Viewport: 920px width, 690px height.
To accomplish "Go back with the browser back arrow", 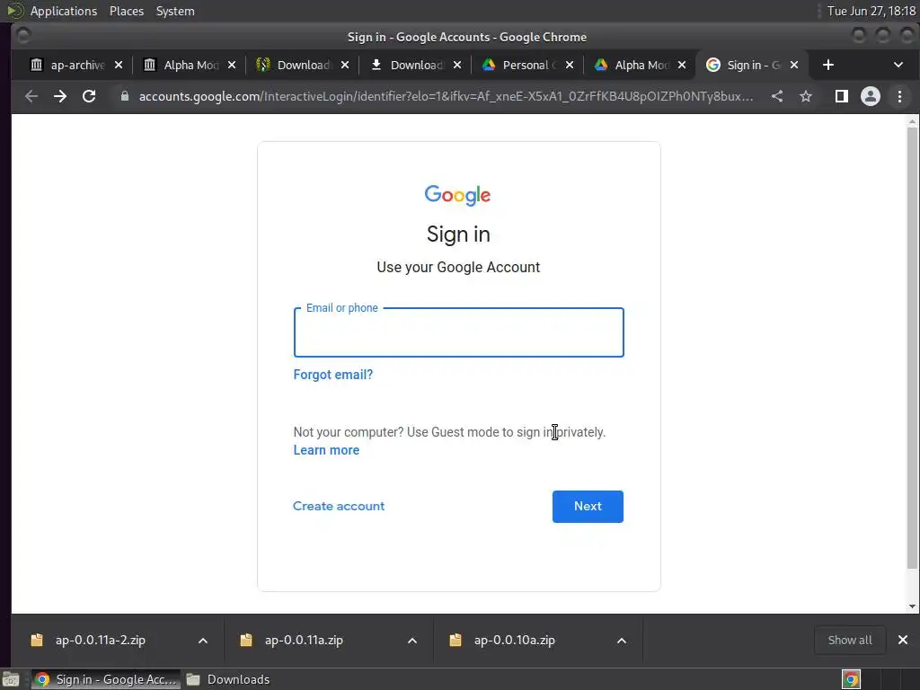I will click(x=31, y=96).
